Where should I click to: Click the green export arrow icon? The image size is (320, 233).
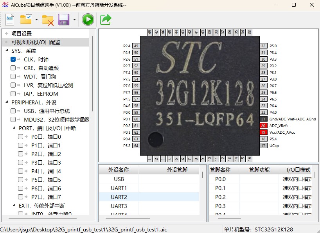pos(106,20)
